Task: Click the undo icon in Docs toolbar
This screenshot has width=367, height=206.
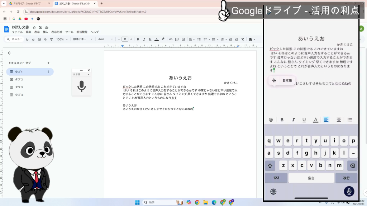Action: (x=27, y=39)
